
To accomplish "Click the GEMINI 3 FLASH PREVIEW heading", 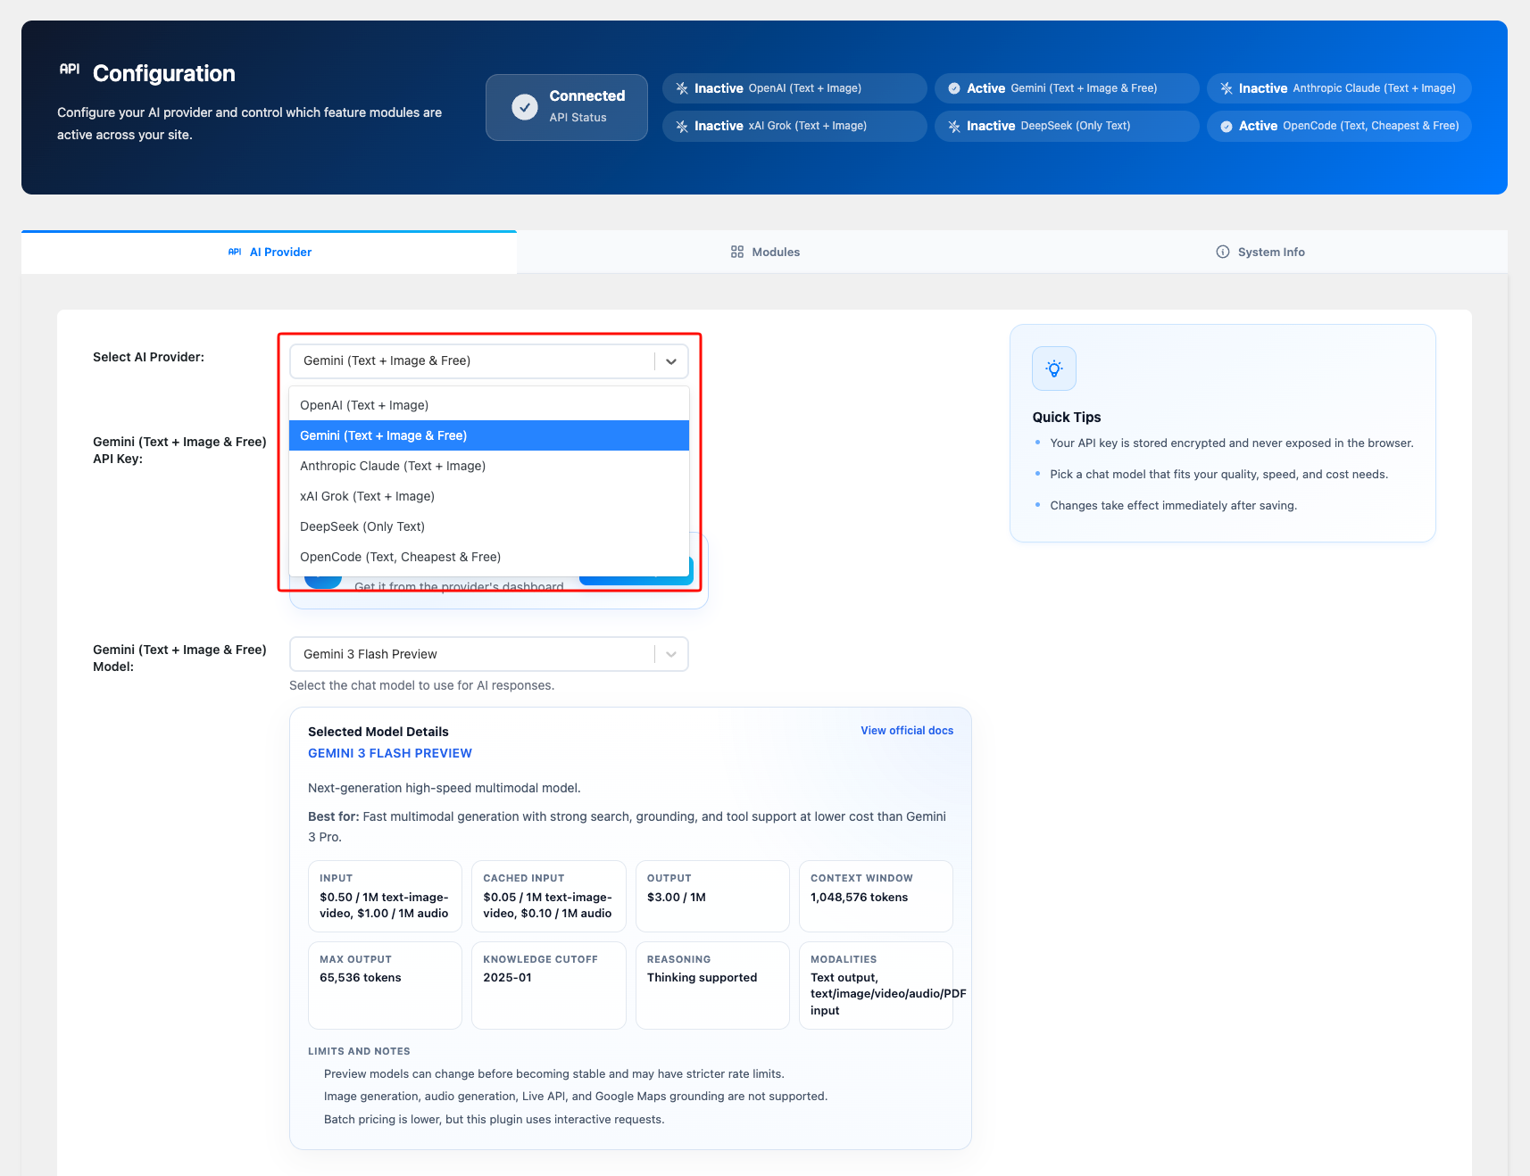I will 390,753.
